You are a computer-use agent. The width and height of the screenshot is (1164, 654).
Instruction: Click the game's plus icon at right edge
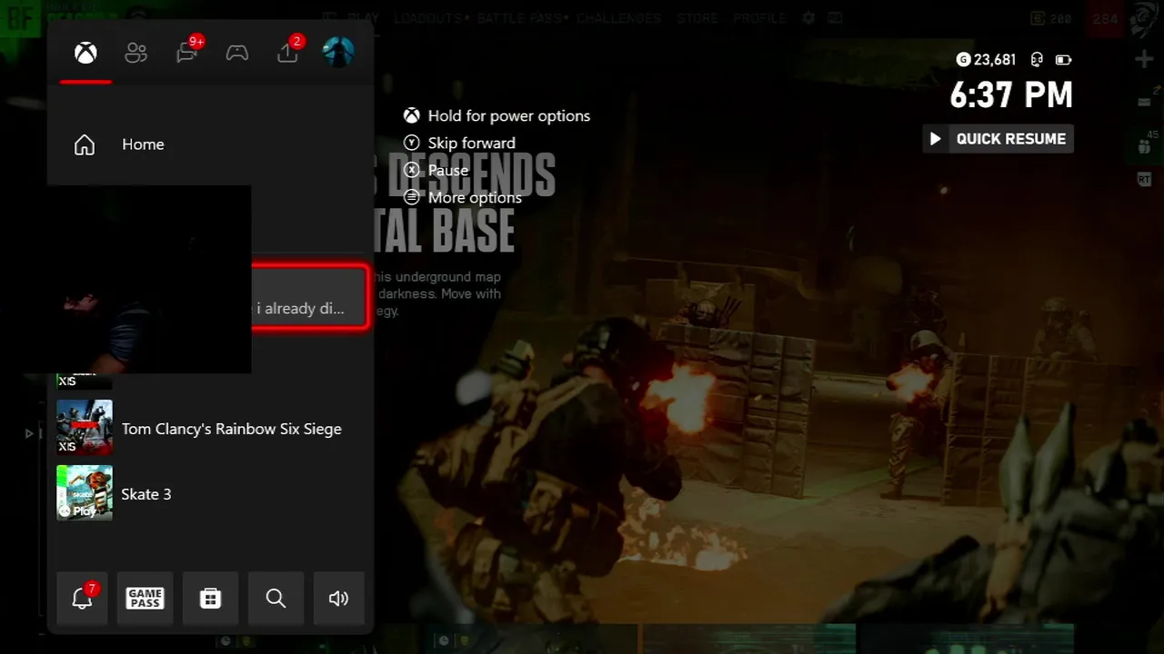(1144, 59)
